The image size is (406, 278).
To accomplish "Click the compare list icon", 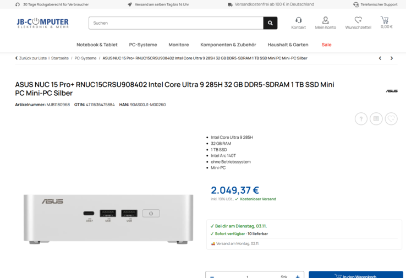I will 376,119.
